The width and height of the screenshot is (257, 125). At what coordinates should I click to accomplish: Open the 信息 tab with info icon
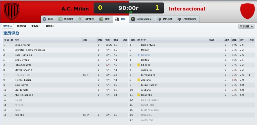point(48,19)
